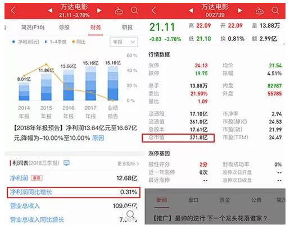The image size is (290, 229).
Task: Open the 原因 link in forecast text
Action: (x=98, y=138)
